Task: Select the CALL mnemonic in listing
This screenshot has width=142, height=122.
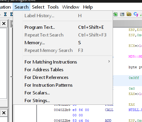Action: tap(109, 110)
